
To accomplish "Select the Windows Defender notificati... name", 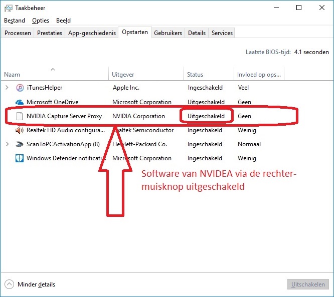I will 66,158.
